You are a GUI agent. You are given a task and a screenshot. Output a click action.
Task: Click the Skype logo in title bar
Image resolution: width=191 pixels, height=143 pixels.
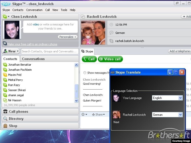click(6, 4)
